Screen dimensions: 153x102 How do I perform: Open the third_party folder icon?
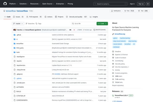pos(15,48)
